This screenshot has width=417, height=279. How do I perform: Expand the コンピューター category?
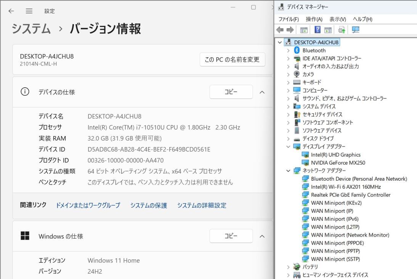coord(288,90)
